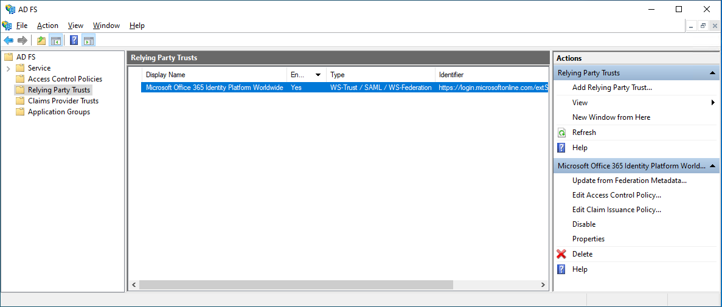Open the Action menu
The image size is (722, 307).
click(x=47, y=26)
